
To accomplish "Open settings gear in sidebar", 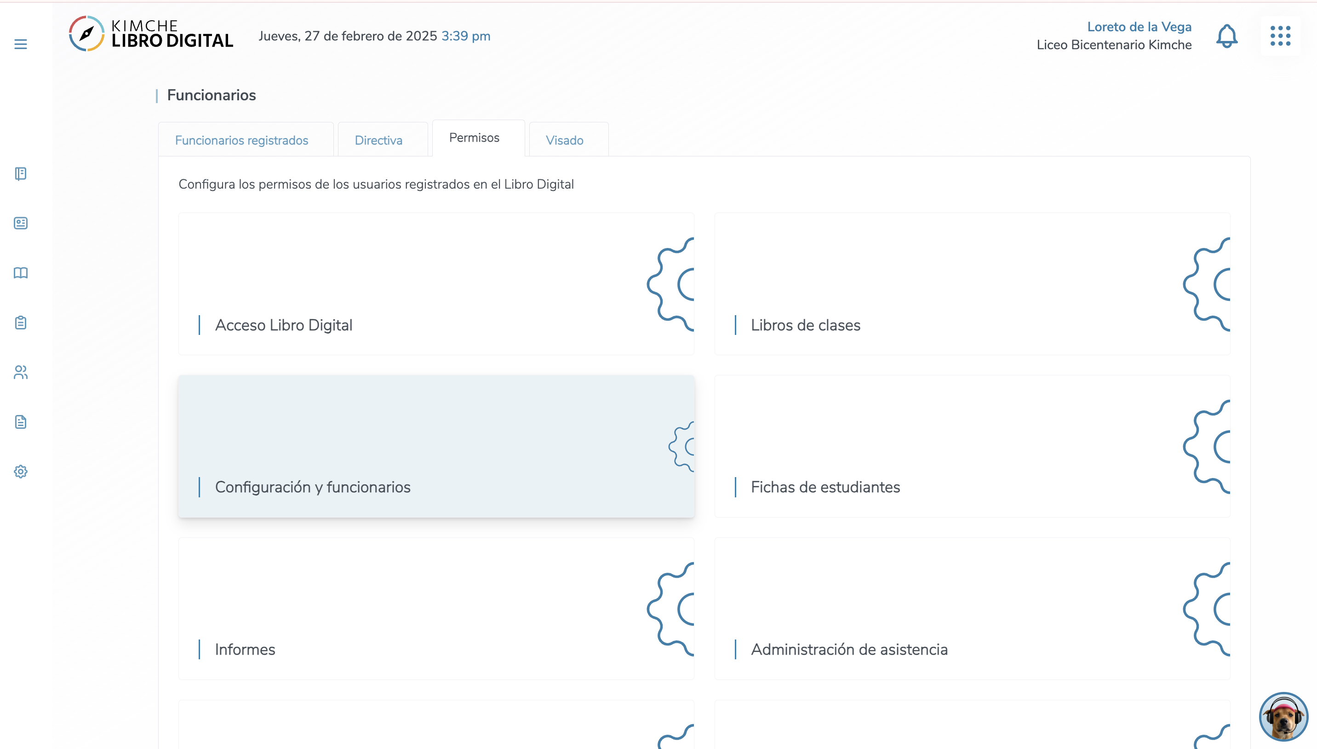I will coord(21,471).
